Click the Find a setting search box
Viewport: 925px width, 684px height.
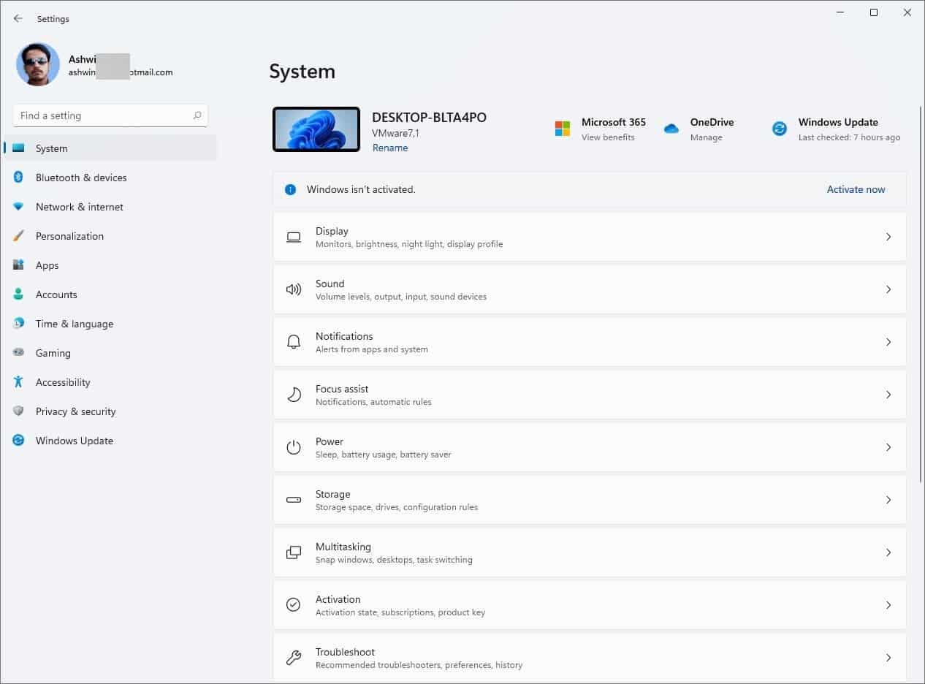point(110,115)
